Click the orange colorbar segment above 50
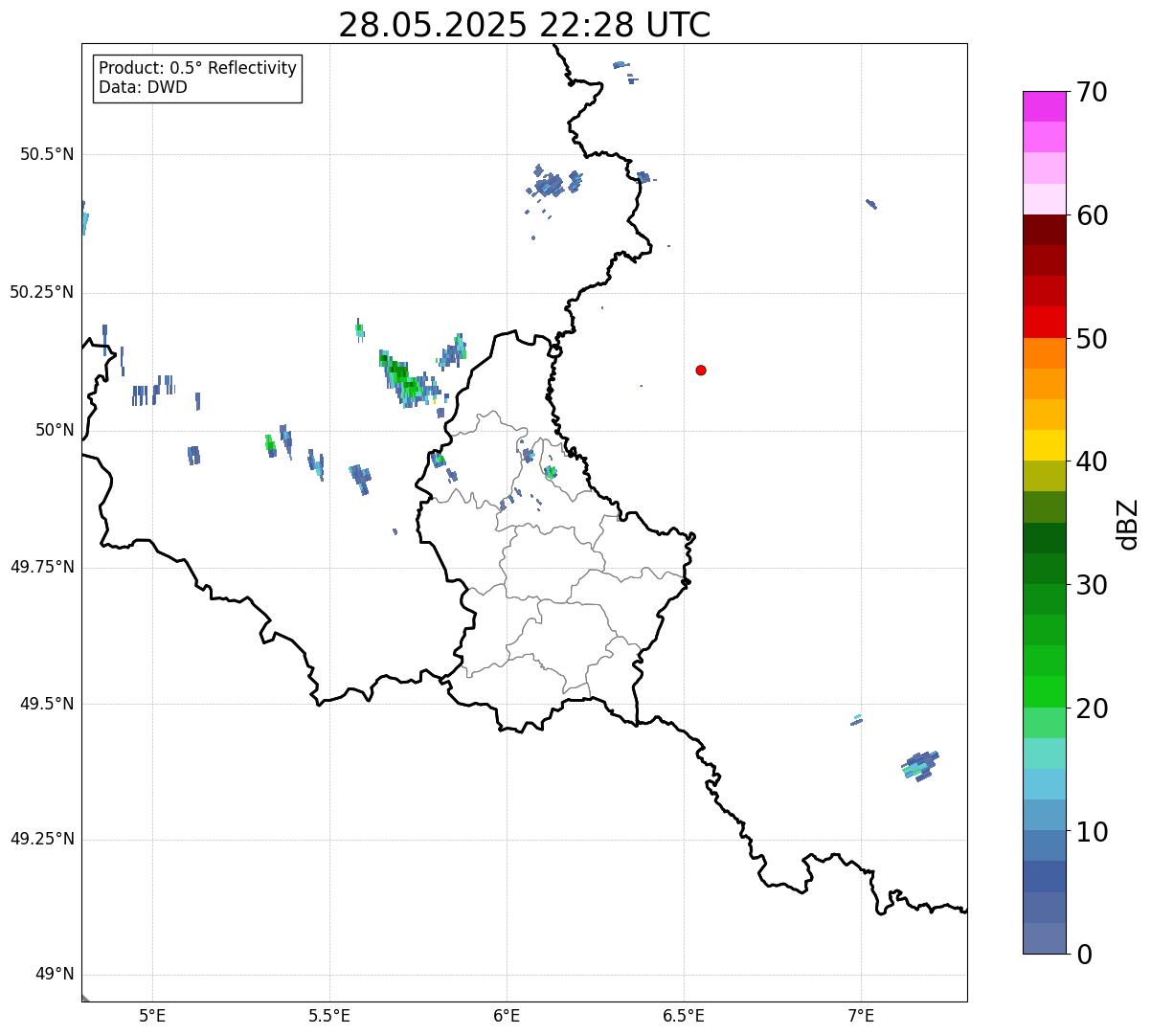The width and height of the screenshot is (1151, 1035). tap(1044, 352)
